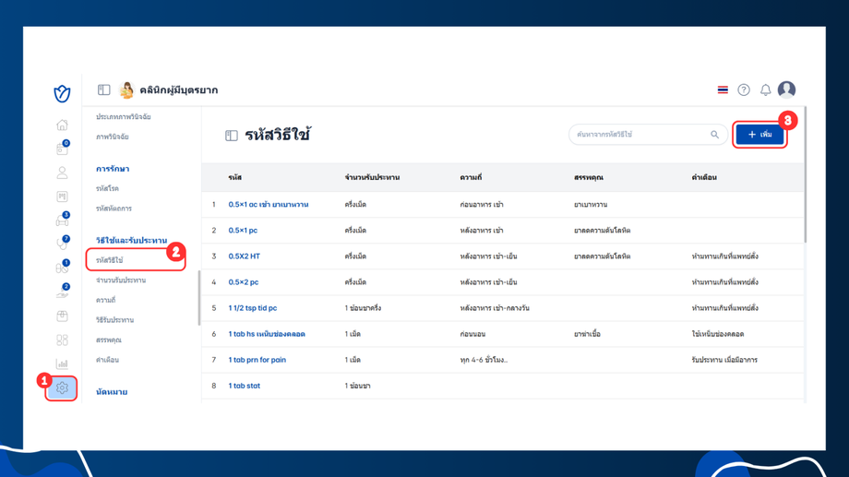Click the settings menu vertical scrollbar
Image resolution: width=849 pixels, height=477 pixels.
(x=199, y=298)
